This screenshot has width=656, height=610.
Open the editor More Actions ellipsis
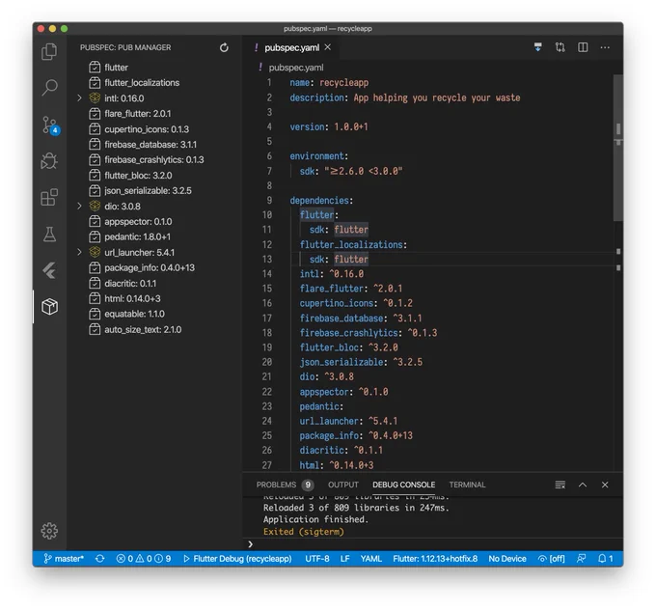[605, 47]
